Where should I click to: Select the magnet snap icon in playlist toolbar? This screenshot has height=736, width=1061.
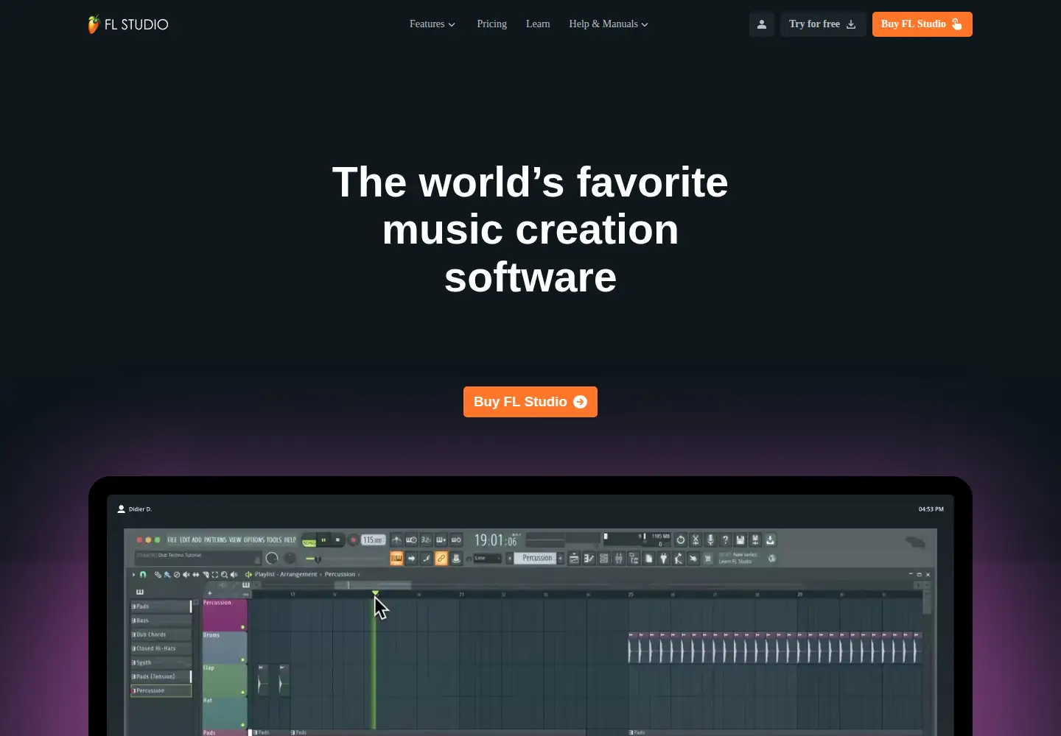coord(143,574)
